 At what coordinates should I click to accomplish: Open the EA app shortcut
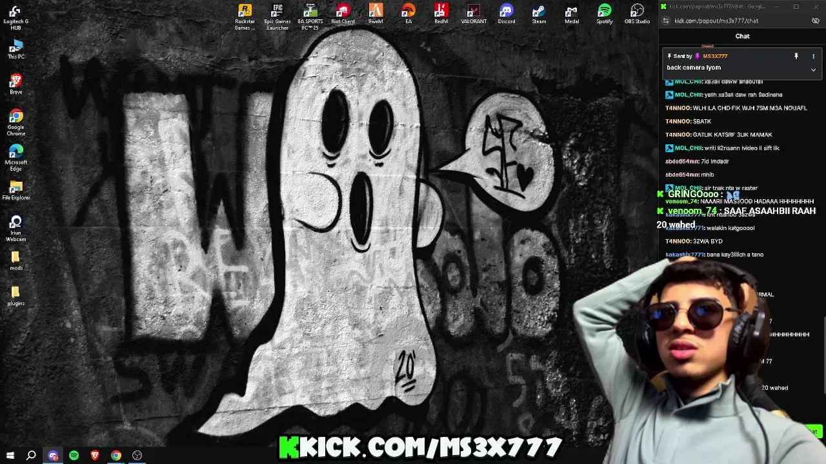point(408,14)
